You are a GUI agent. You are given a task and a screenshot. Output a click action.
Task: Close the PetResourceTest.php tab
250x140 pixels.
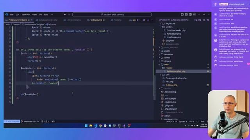tap(32, 20)
